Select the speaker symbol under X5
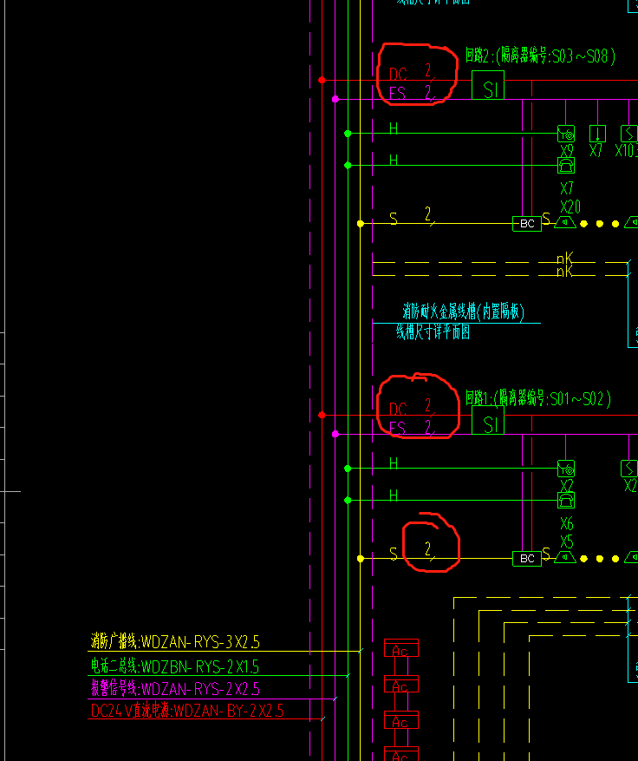Screen dimensions: 638x761 tap(565, 558)
